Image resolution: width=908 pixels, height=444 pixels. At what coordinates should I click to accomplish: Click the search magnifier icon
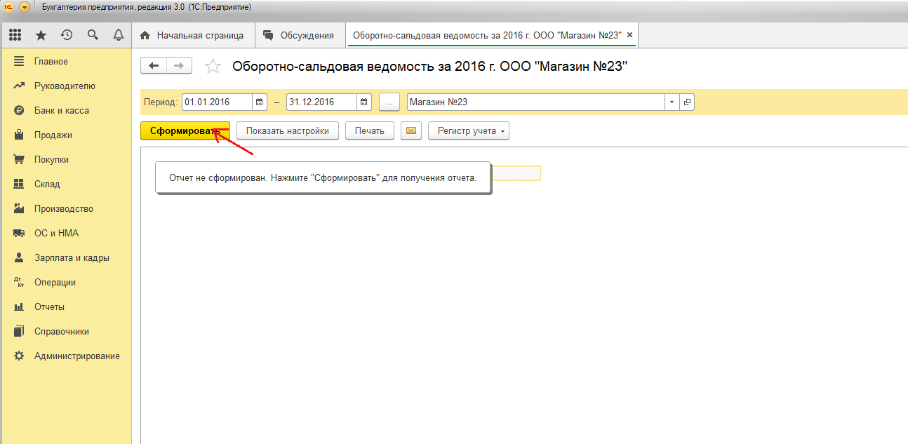[93, 35]
